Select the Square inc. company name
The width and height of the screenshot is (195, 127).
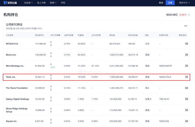pyautogui.click(x=12, y=121)
